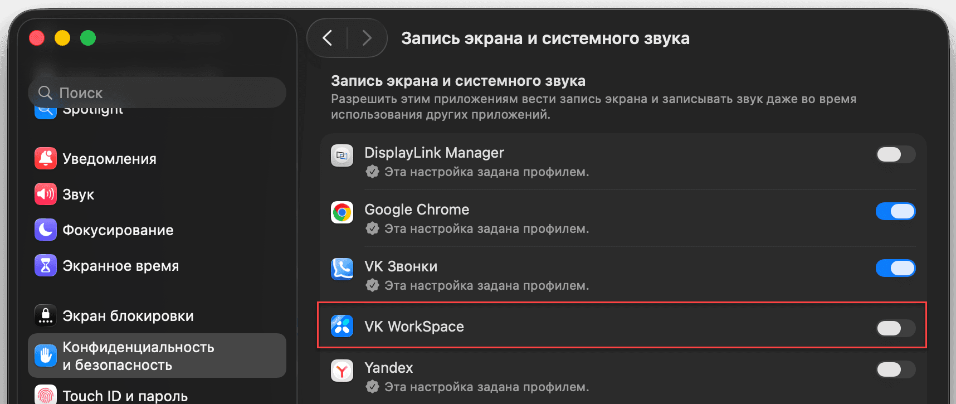The image size is (956, 404).
Task: Click the VK Звонки phone icon
Action: click(342, 269)
